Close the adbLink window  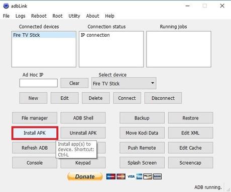pos(222,6)
